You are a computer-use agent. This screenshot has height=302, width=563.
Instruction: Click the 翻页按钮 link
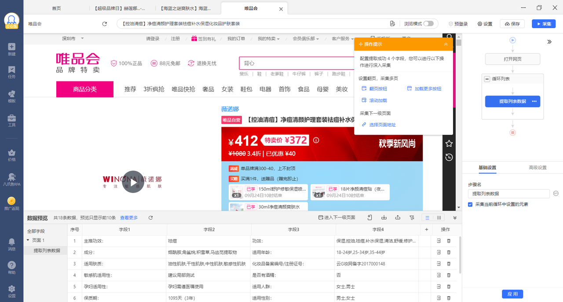point(374,88)
